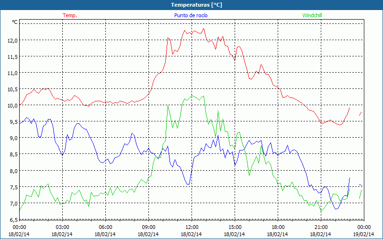Click the 12:00 time axis label
Viewport: 383px width, 239px height.
pos(192,227)
